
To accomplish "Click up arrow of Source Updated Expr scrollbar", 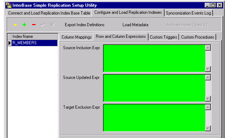I will (208, 77).
